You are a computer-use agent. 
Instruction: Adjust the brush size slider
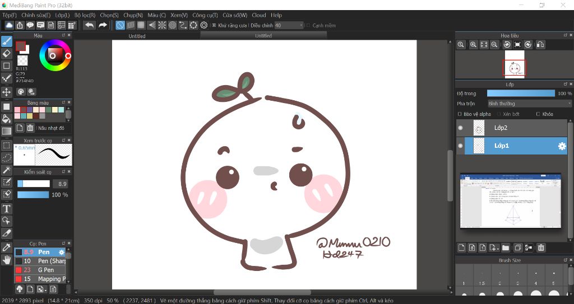click(x=33, y=184)
